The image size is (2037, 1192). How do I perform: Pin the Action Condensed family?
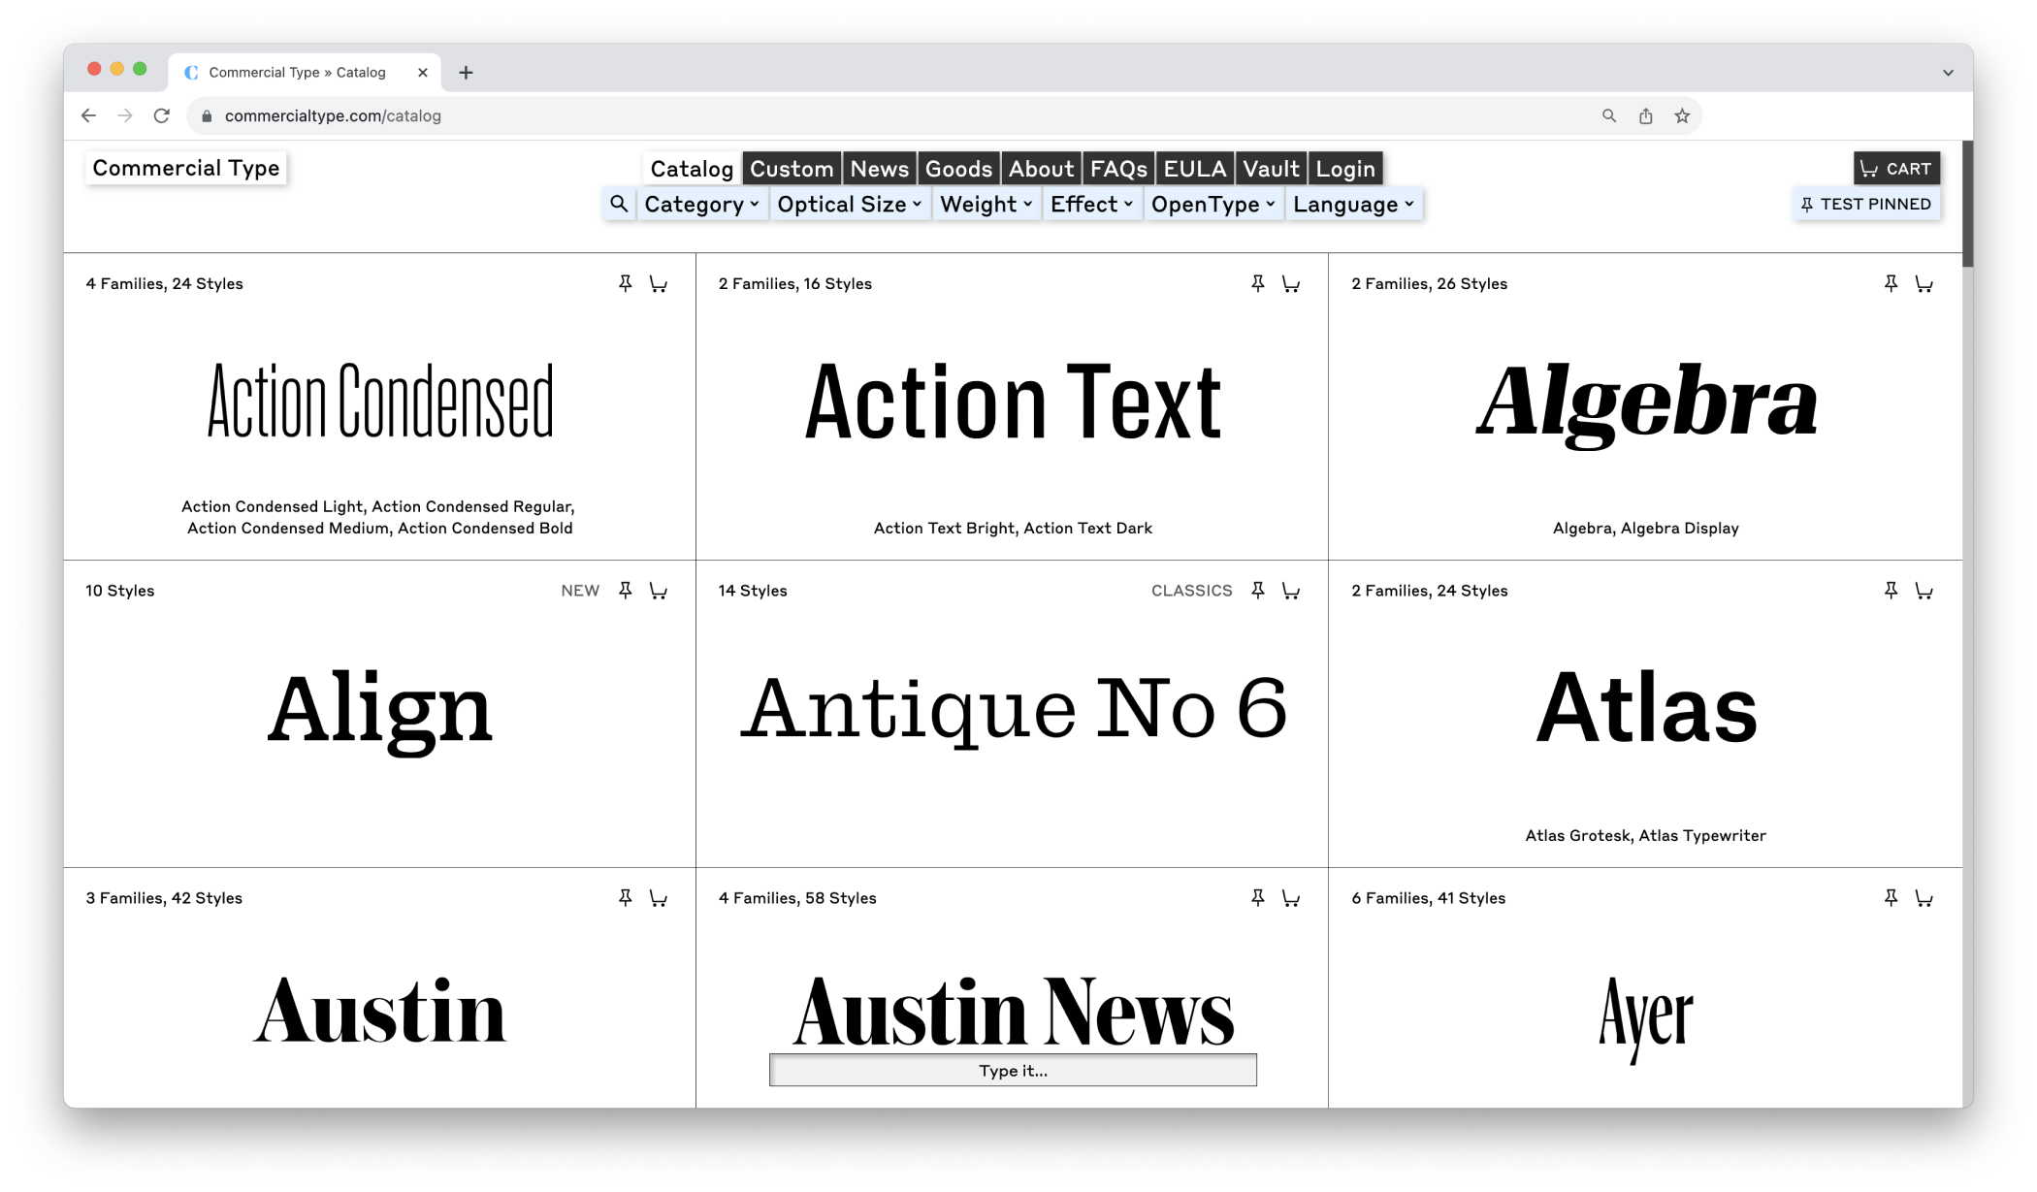(x=626, y=283)
